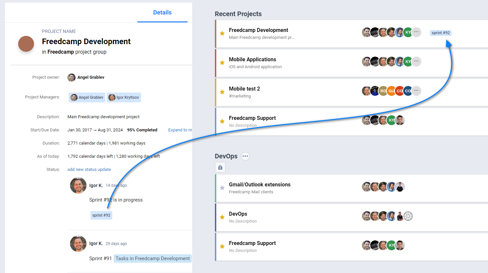Open the Mobile test 2 project
This screenshot has width=488, height=273.
click(x=244, y=89)
